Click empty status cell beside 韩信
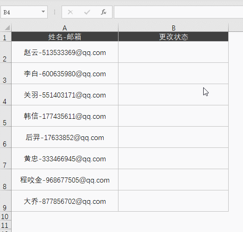The image size is (243, 232). (173, 116)
